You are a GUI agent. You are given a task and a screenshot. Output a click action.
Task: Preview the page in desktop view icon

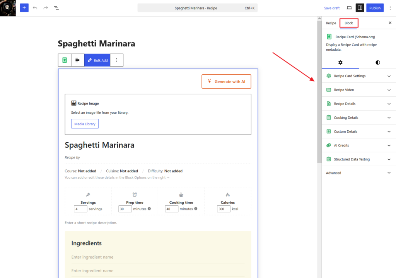(x=349, y=8)
